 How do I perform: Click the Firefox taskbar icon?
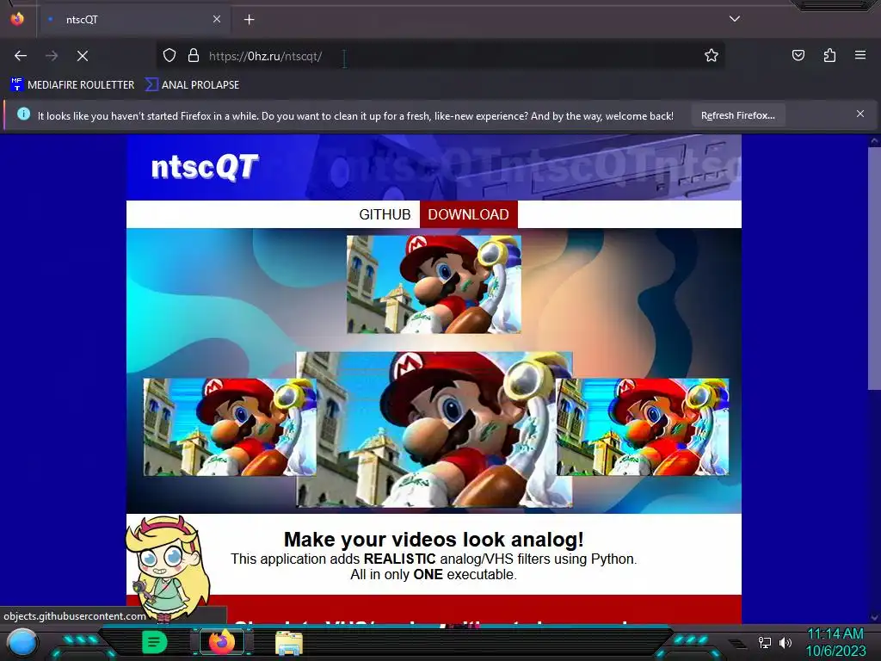click(222, 642)
